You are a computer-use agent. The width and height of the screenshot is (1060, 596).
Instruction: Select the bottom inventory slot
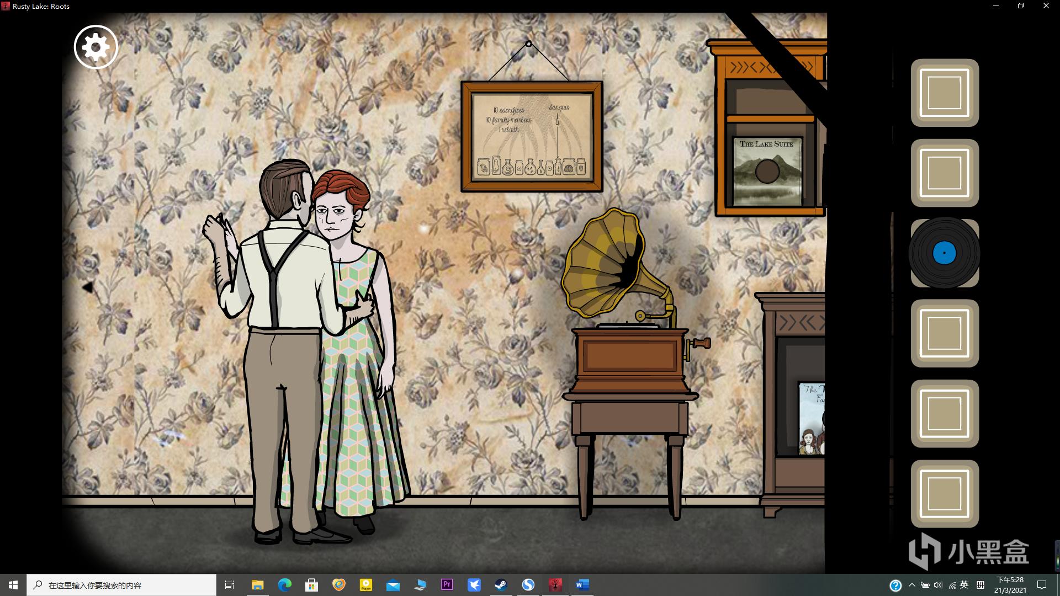pos(944,493)
